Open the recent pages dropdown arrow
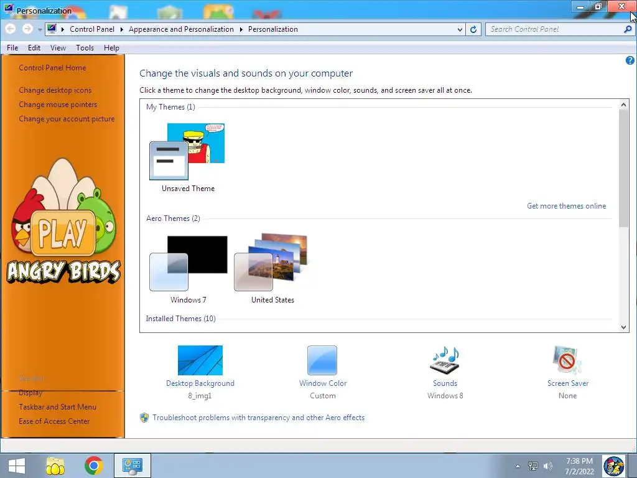The height and width of the screenshot is (478, 637). tap(39, 30)
